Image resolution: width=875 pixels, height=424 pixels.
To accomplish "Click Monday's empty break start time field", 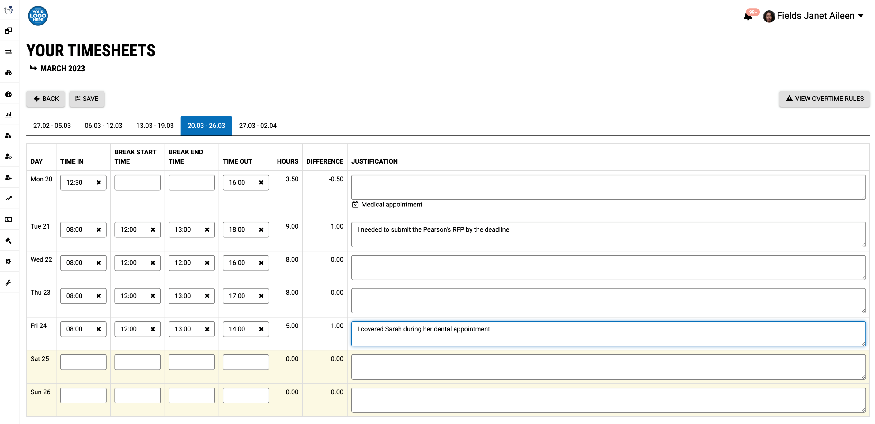I will pos(138,183).
